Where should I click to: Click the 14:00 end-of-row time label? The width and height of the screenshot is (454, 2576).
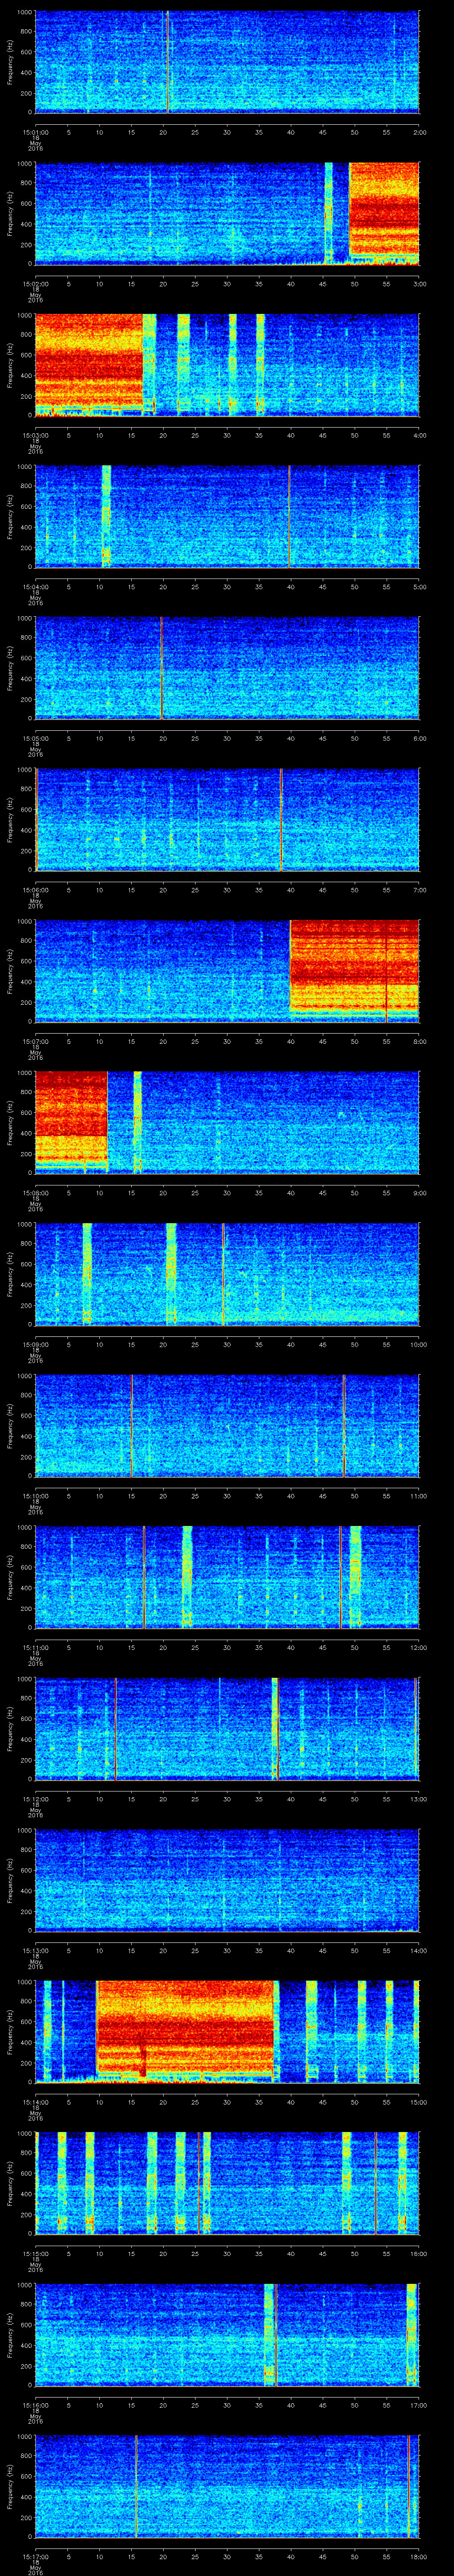point(418,1950)
